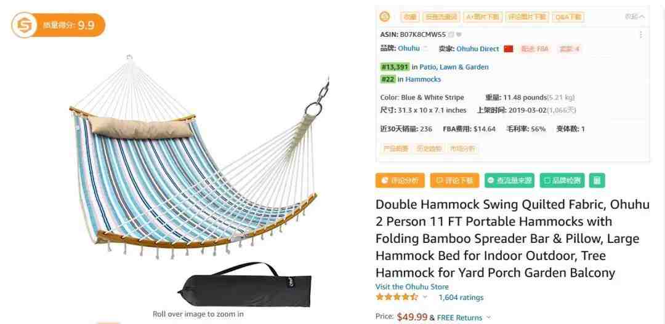Expand the FREE Returns dropdown arrow
Viewport: 665px width, 324px height.
(x=488, y=317)
